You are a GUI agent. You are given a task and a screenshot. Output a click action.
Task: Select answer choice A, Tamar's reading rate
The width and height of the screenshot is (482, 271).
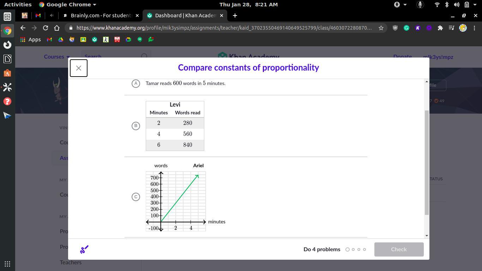136,83
